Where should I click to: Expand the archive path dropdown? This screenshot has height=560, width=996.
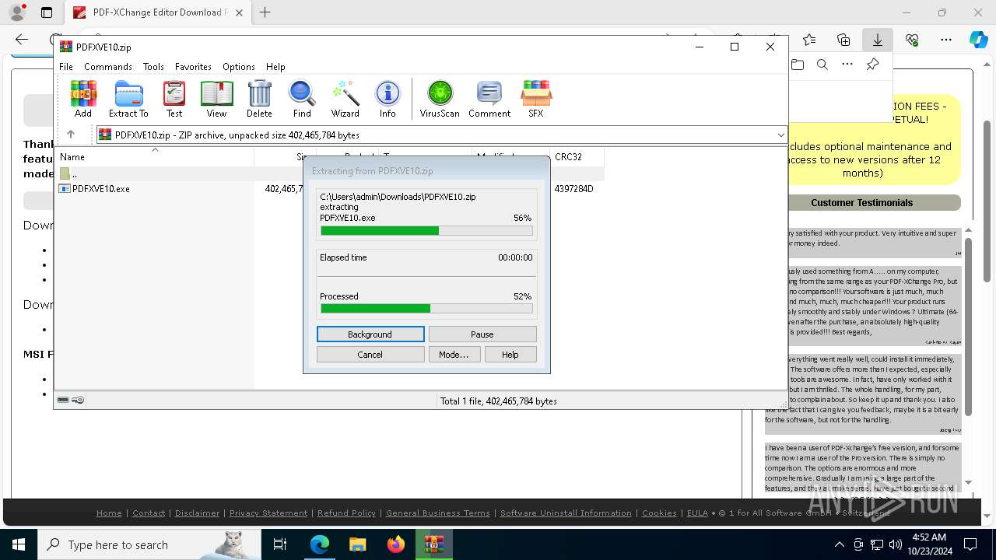coord(780,135)
